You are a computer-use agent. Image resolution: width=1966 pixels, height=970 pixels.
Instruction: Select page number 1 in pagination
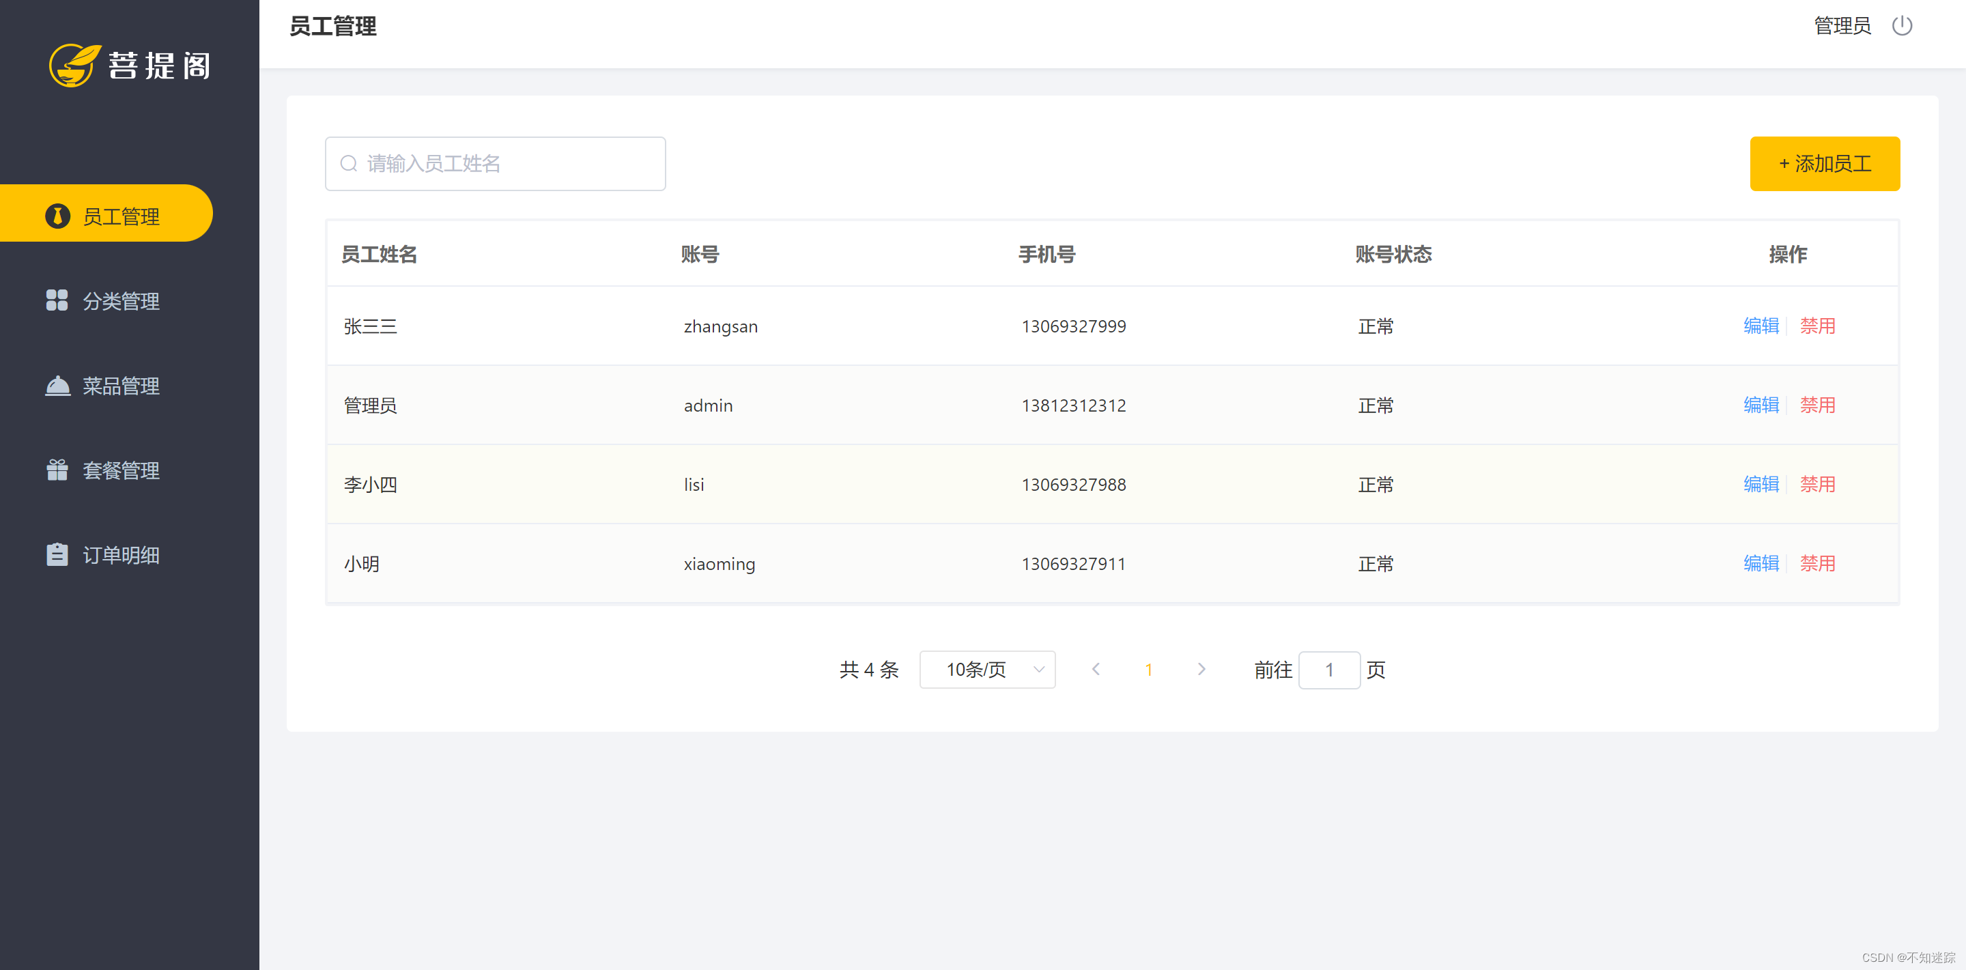coord(1149,670)
